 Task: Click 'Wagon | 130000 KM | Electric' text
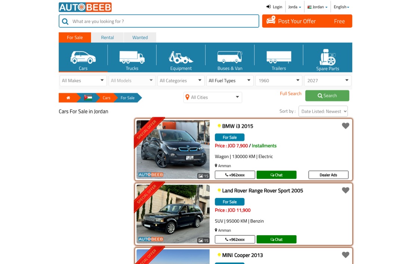(244, 156)
